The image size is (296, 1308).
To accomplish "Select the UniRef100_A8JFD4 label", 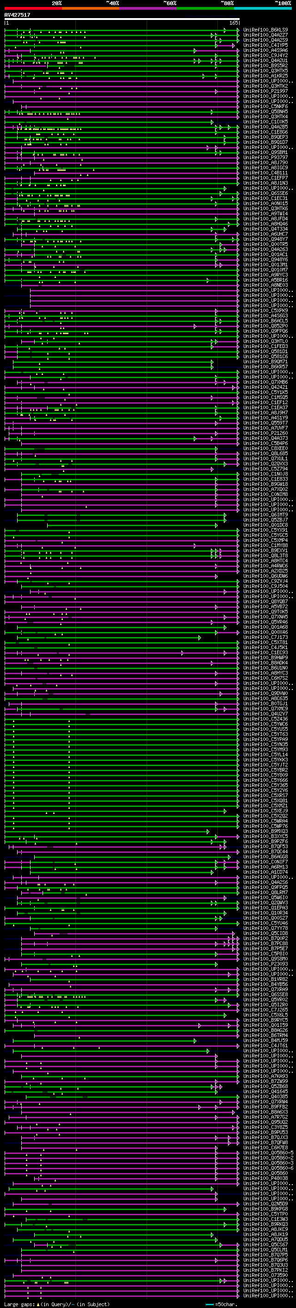I will tap(265, 219).
